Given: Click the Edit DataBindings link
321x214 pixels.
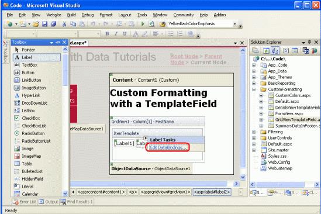Looking at the screenshot, I should pos(168,147).
